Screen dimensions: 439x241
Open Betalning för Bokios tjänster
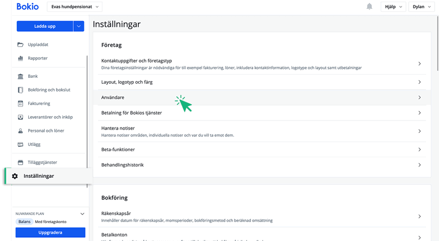[262, 113]
